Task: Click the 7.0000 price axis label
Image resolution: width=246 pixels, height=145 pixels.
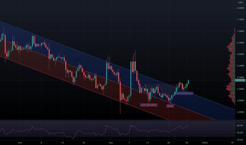Action: (240, 31)
